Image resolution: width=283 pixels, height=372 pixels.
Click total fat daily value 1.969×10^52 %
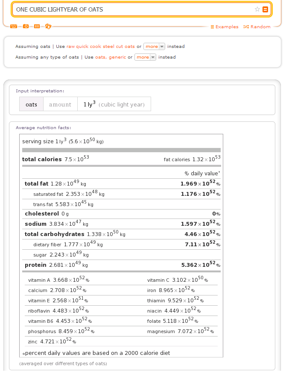[x=200, y=183]
